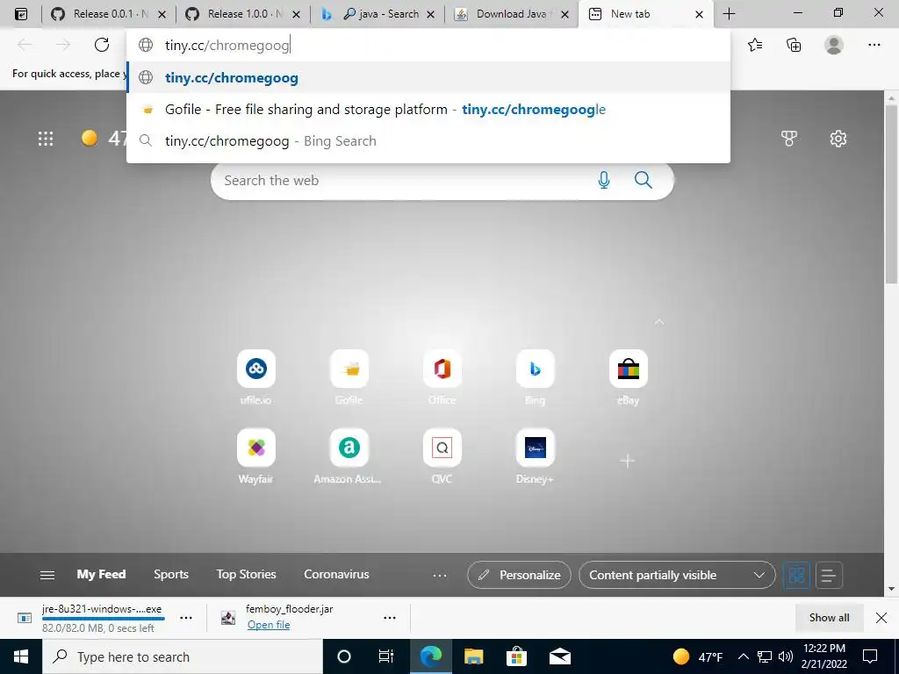
Task: Click the Open file link for femboy_flooder.jar
Action: coord(269,625)
